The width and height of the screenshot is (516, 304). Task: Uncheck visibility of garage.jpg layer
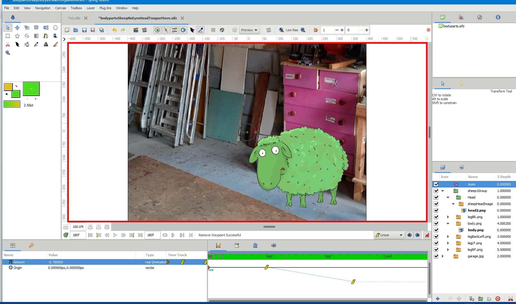[x=436, y=256]
